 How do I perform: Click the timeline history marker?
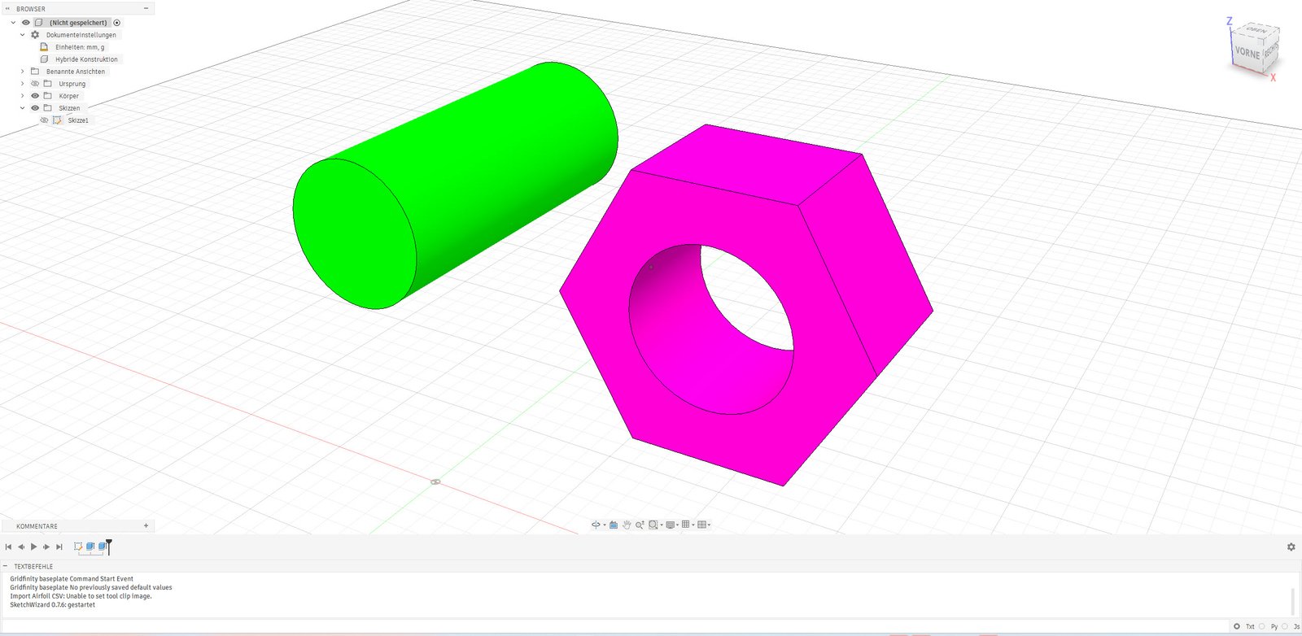pyautogui.click(x=109, y=546)
